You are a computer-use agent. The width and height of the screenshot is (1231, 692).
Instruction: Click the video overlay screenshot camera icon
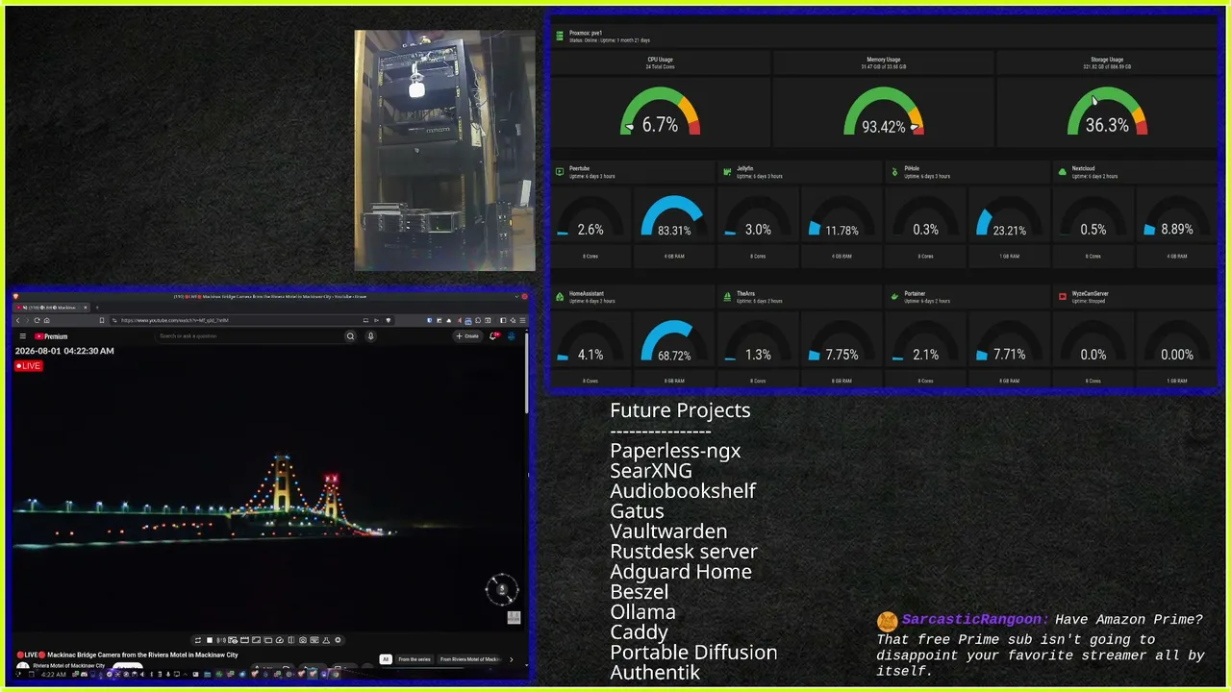click(x=303, y=640)
